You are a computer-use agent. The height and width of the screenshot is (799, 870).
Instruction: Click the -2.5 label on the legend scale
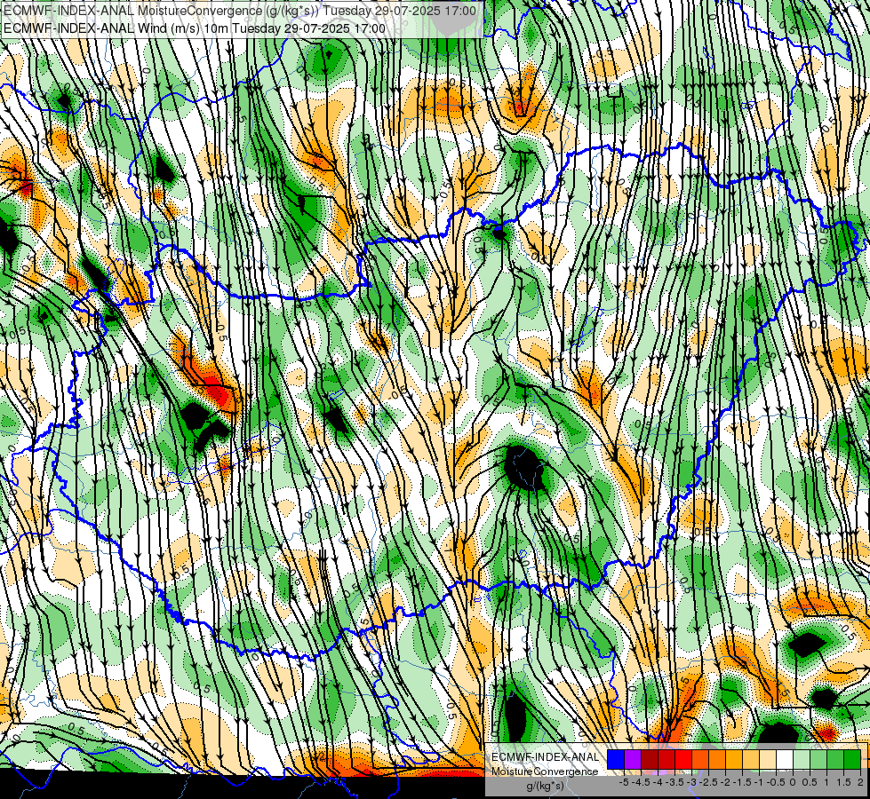click(708, 782)
